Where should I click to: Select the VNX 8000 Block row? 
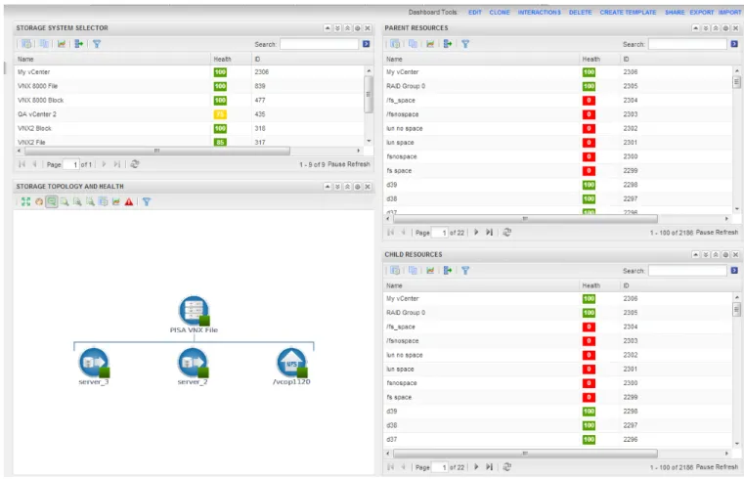click(190, 101)
